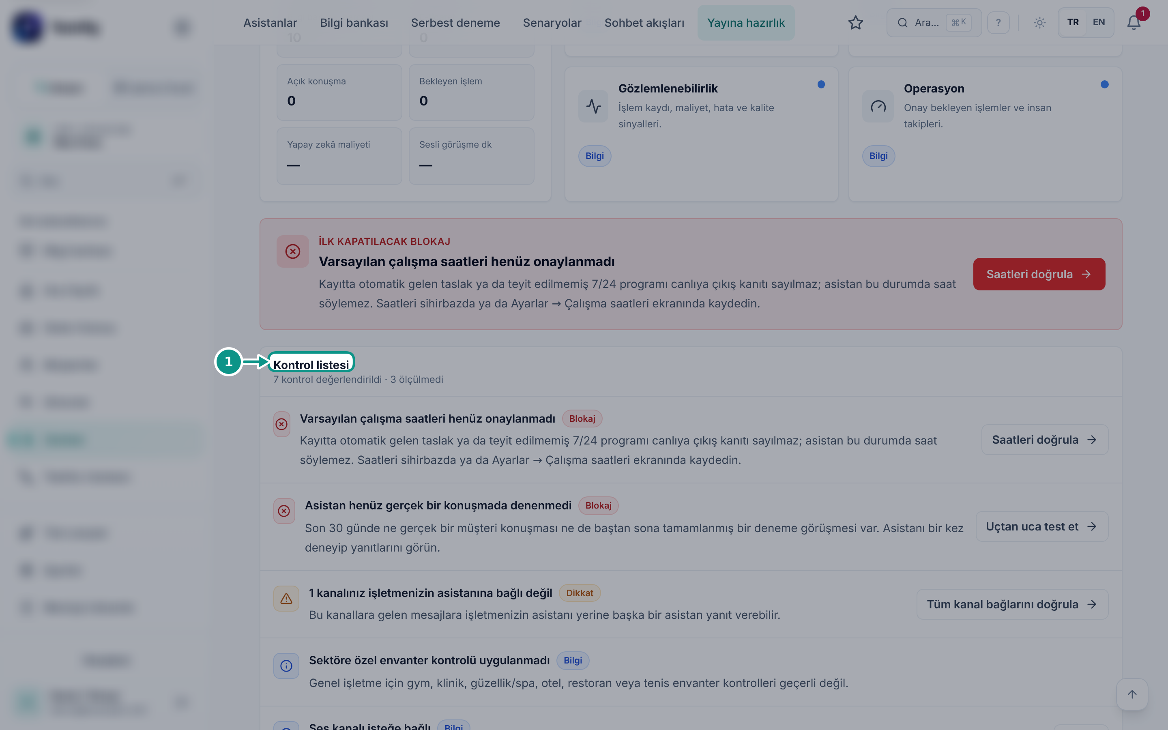Click the Sesli görüşme dk card

pyautogui.click(x=471, y=156)
